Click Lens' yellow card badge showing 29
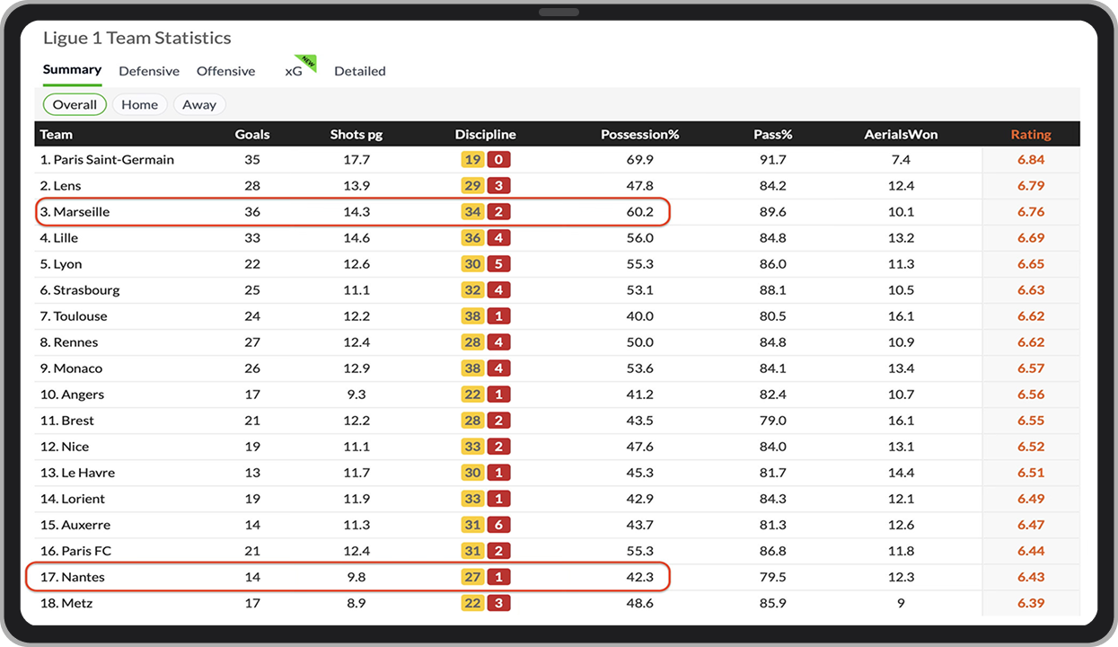 pos(472,186)
